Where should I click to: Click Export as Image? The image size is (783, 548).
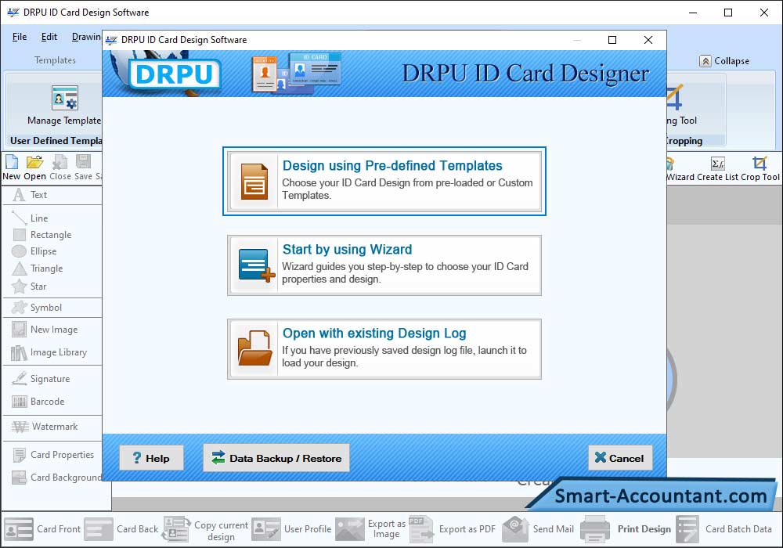pyautogui.click(x=370, y=529)
